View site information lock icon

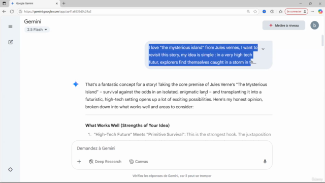pos(20,11)
